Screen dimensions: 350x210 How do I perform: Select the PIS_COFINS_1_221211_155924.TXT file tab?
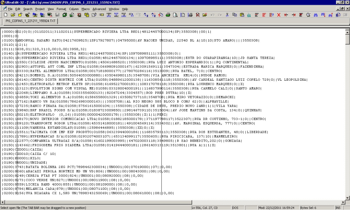[31, 21]
